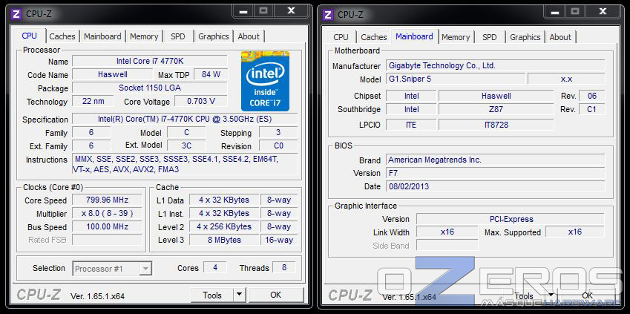Click Level 2 value 4 x 256 KBytes
Screen dimensions: 630x314
224,226
